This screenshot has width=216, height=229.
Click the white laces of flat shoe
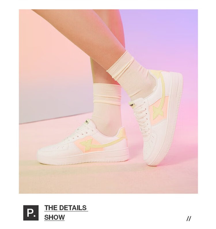click(79, 132)
